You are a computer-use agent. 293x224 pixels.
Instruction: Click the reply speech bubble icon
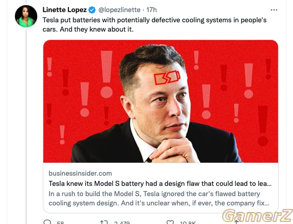pyautogui.click(x=47, y=222)
